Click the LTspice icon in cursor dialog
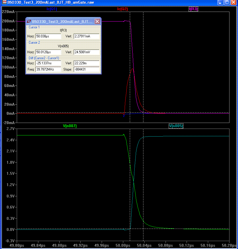The width and height of the screenshot is (238, 249). coord(29,21)
